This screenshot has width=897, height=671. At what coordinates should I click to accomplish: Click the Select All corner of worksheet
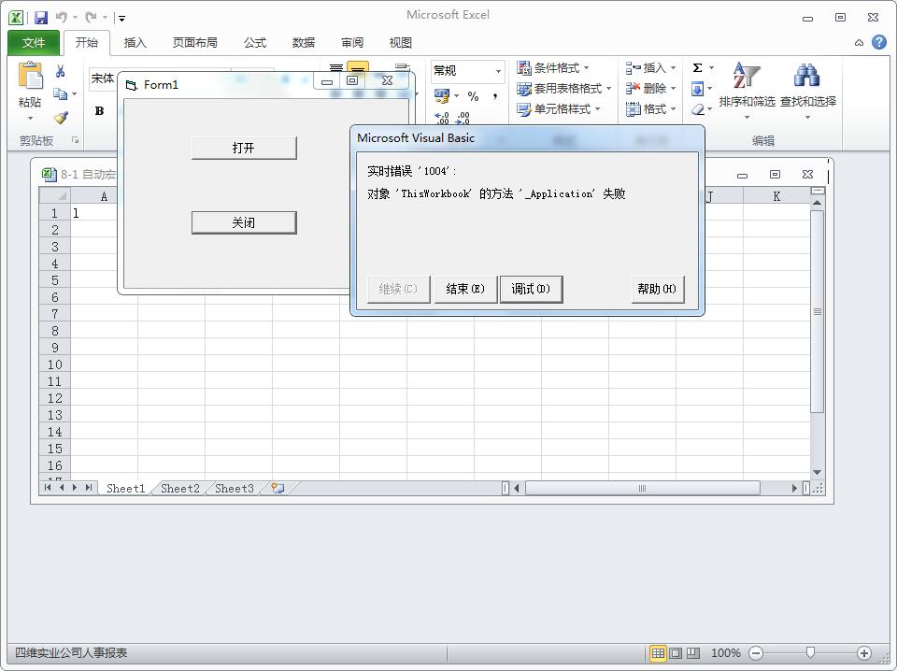pos(55,196)
